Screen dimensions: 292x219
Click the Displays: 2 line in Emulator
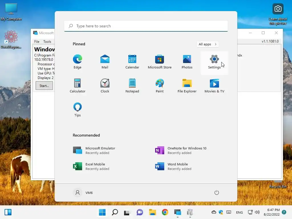(x=45, y=78)
